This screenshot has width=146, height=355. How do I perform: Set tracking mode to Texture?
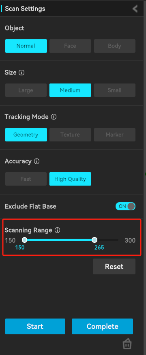point(70,135)
